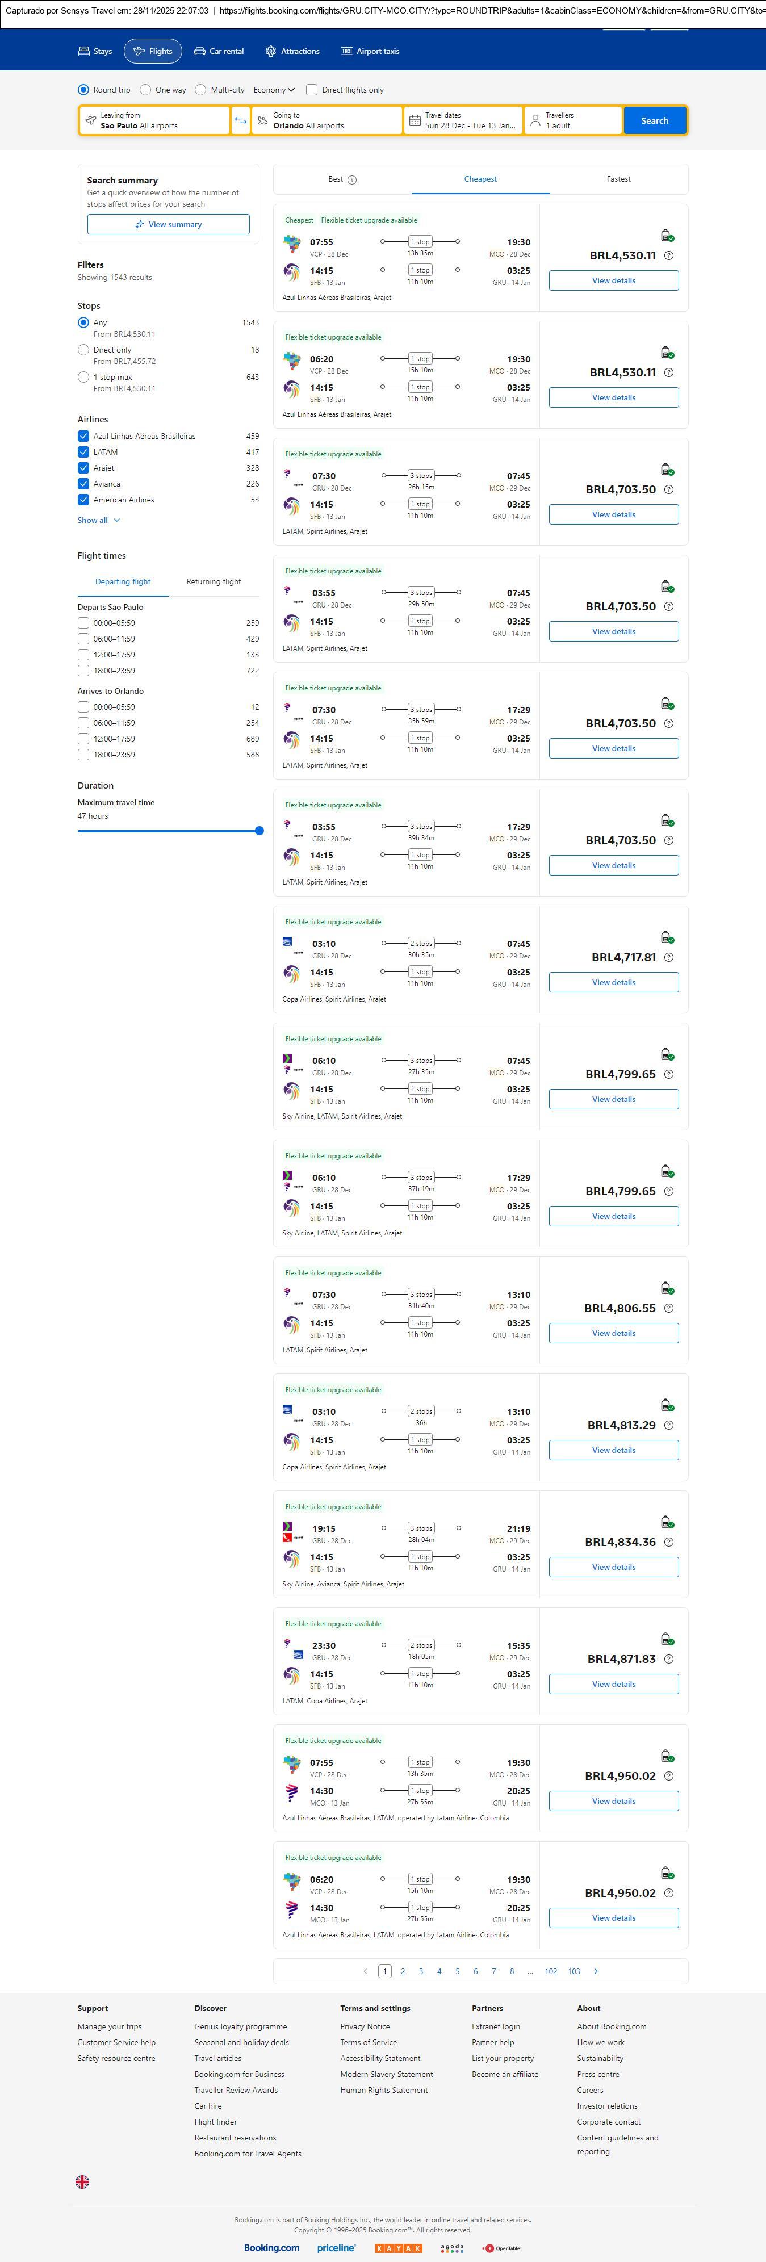
Task: Click the UK flag language icon
Action: (82, 2181)
